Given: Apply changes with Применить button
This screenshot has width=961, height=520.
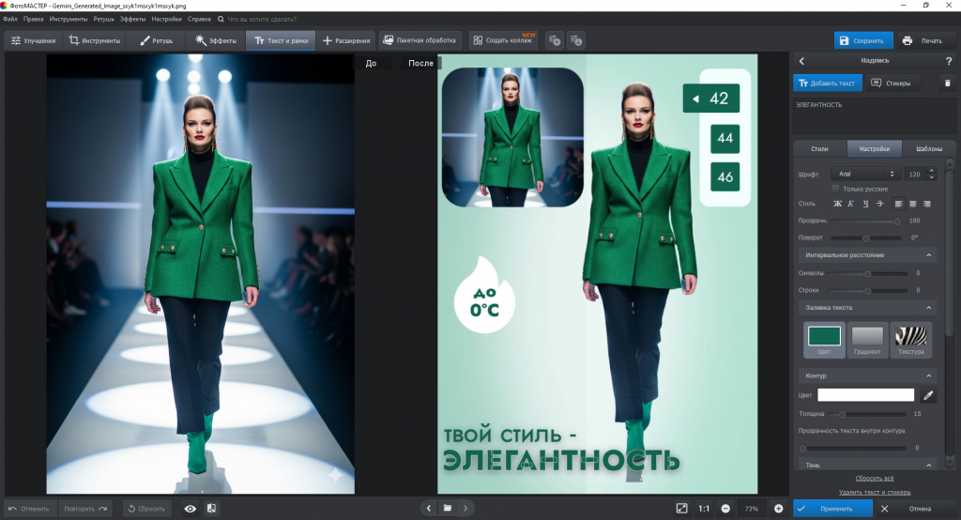Looking at the screenshot, I should pyautogui.click(x=832, y=509).
